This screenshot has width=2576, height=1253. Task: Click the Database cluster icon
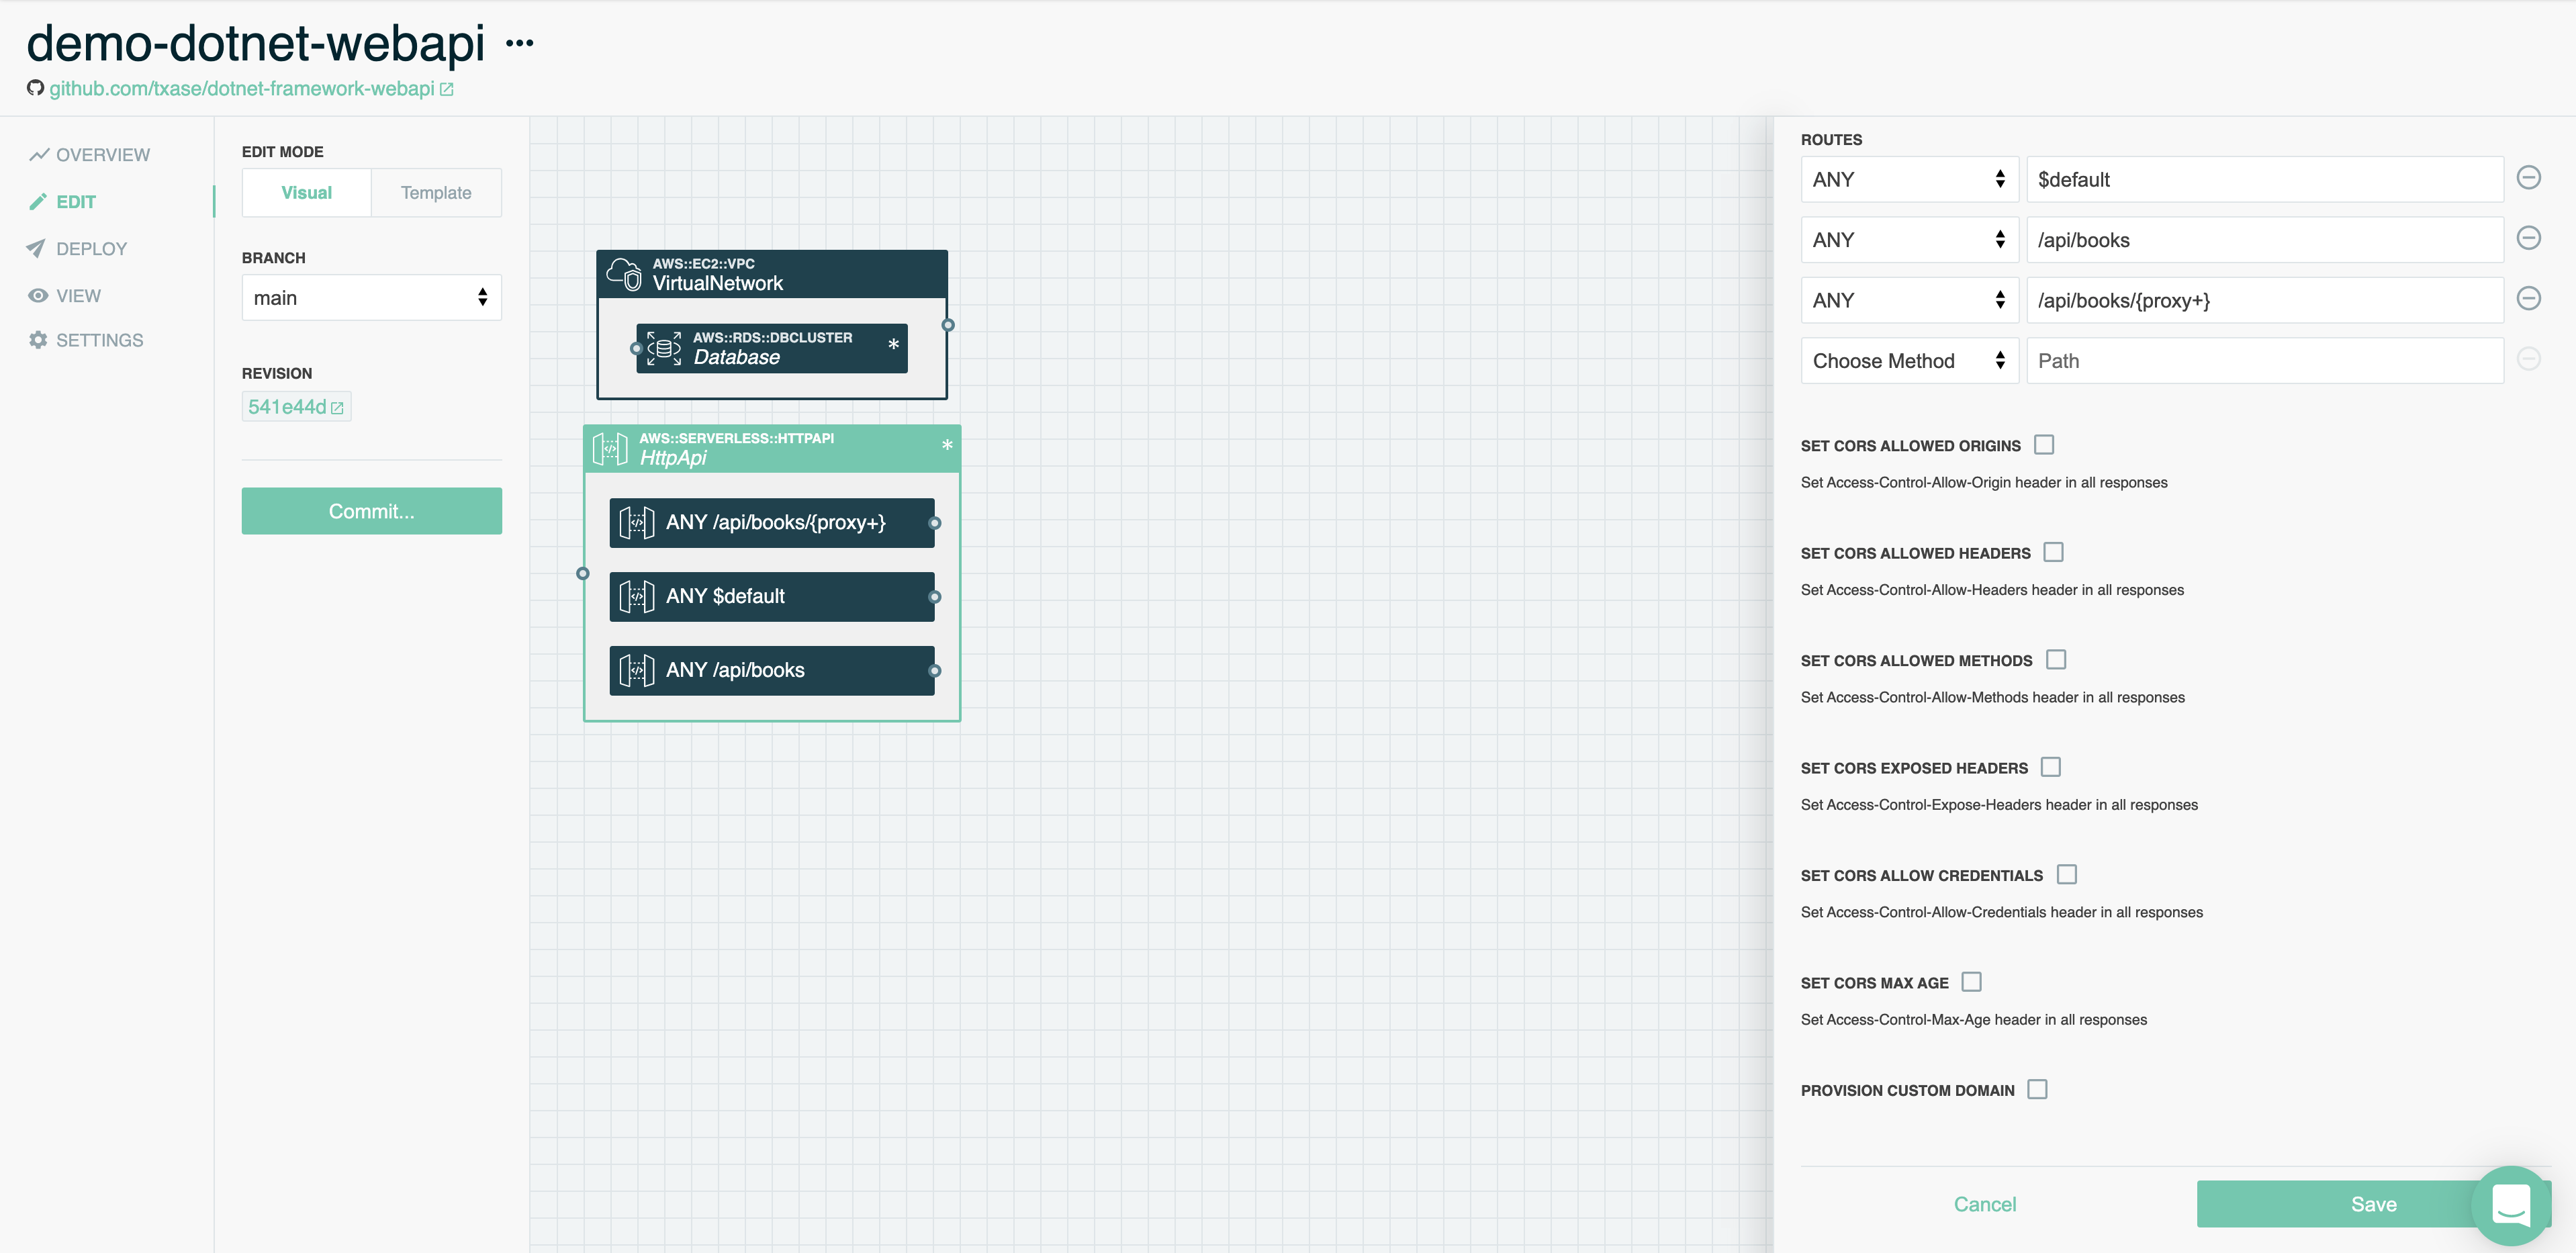(x=663, y=348)
